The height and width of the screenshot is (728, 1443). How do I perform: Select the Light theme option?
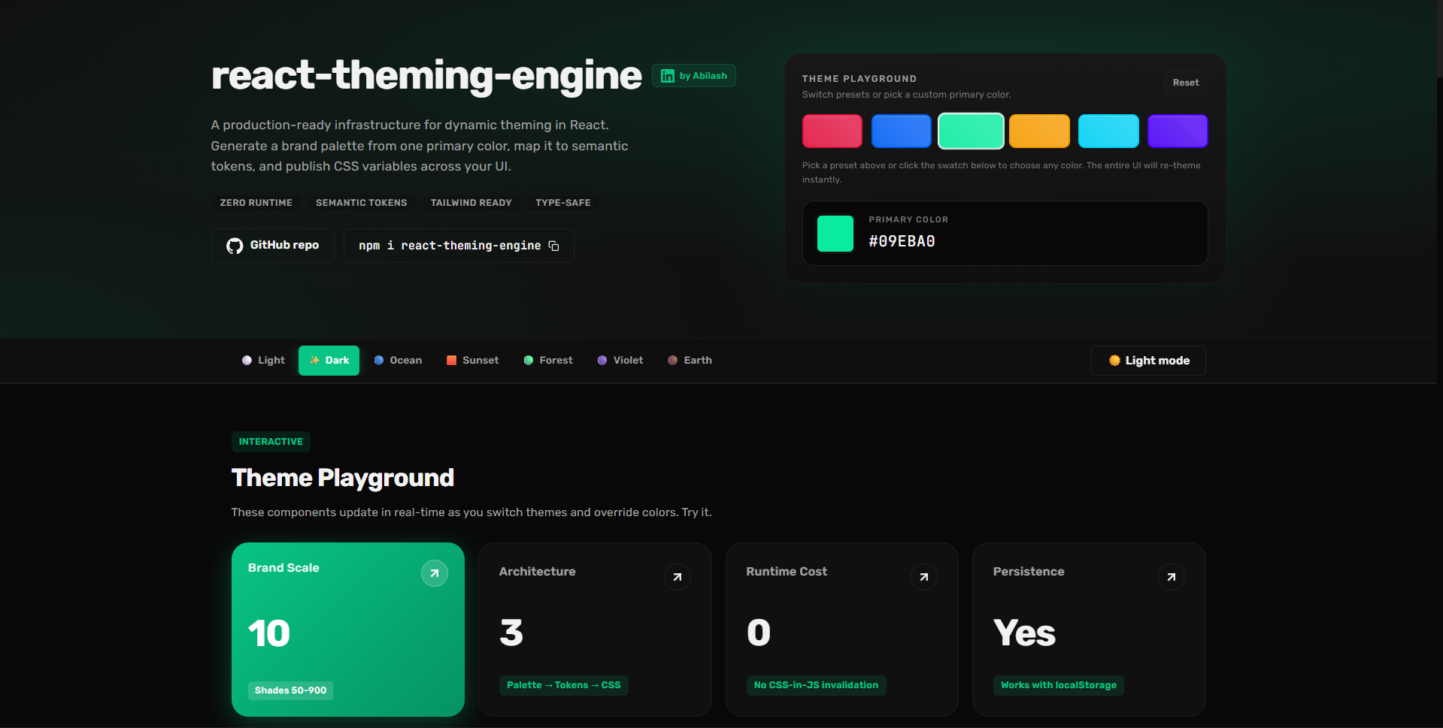click(x=262, y=360)
